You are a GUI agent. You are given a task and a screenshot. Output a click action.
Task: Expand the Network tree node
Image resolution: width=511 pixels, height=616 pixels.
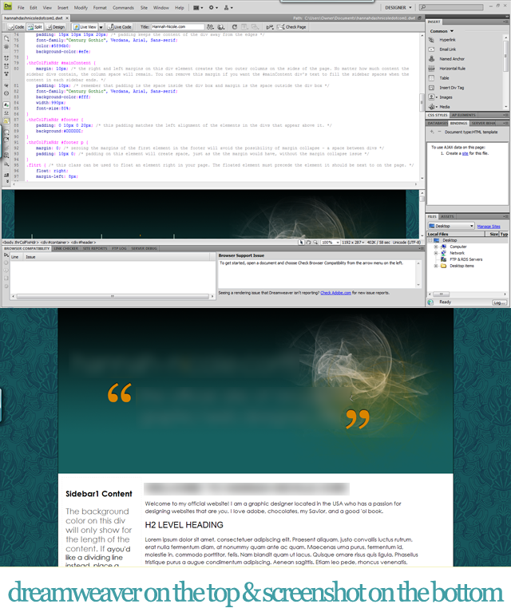click(435, 254)
